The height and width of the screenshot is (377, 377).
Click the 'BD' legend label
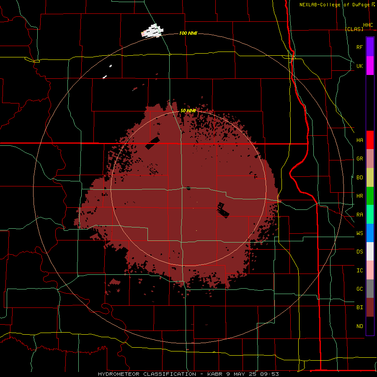click(x=359, y=178)
